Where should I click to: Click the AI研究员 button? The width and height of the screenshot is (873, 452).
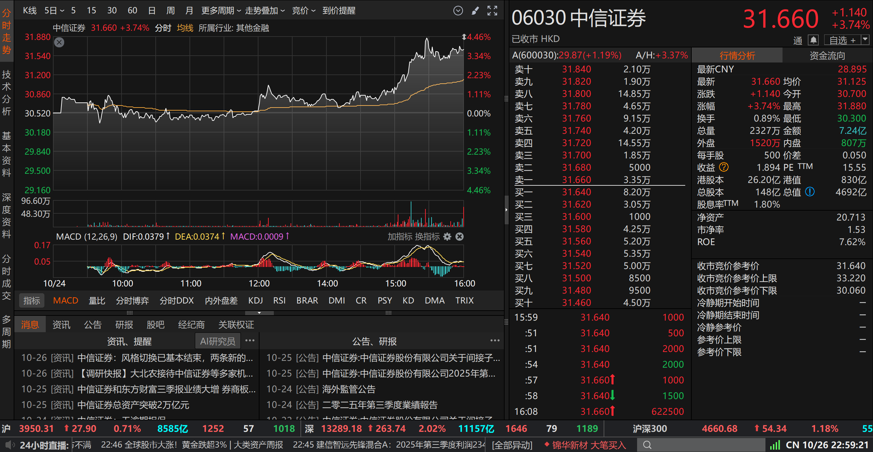click(217, 341)
